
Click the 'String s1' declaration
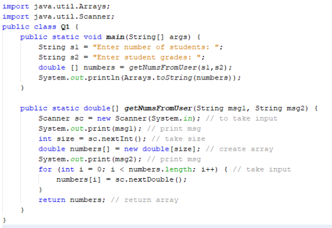[x=59, y=47]
